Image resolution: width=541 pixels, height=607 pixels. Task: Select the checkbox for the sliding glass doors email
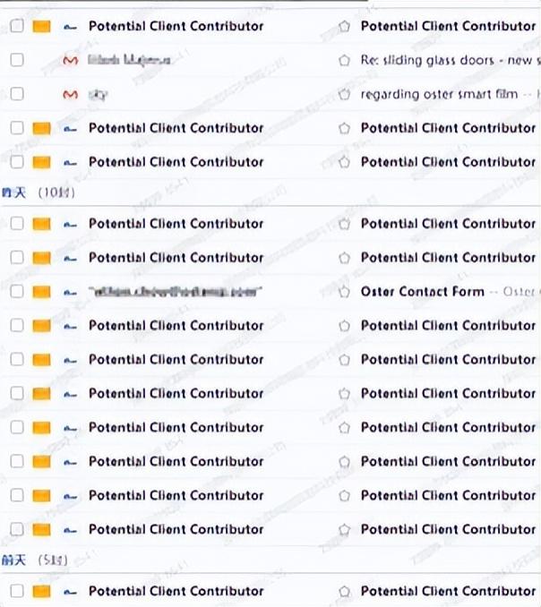[17, 60]
